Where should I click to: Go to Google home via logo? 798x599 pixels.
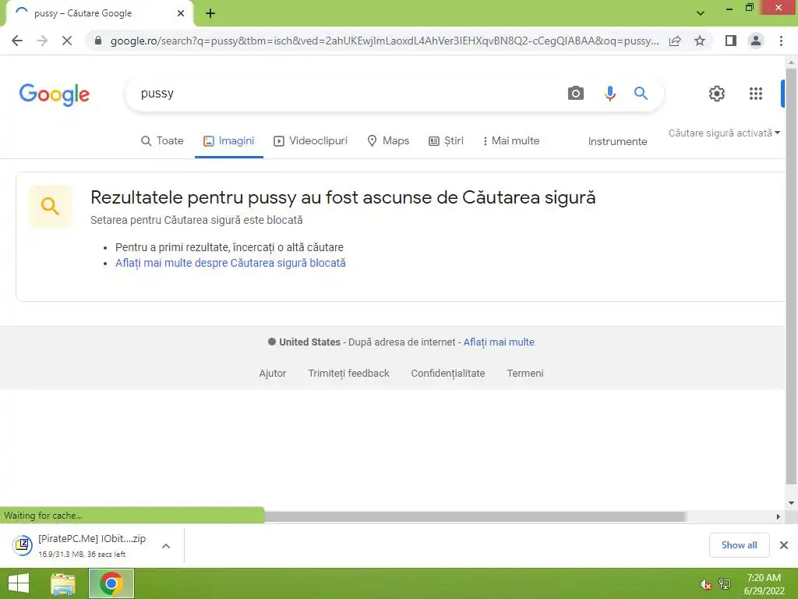coord(55,94)
